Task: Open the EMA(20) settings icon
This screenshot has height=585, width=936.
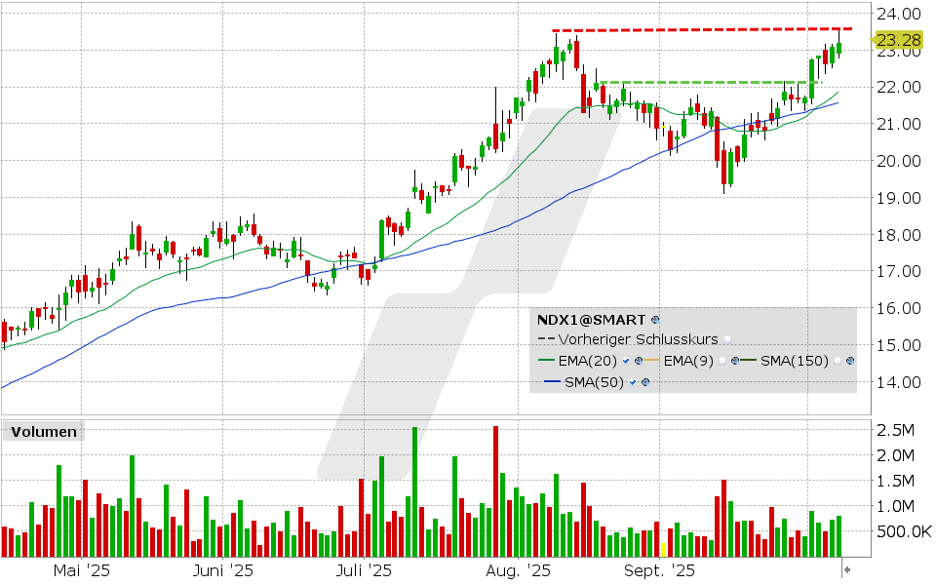Action: pyautogui.click(x=638, y=361)
